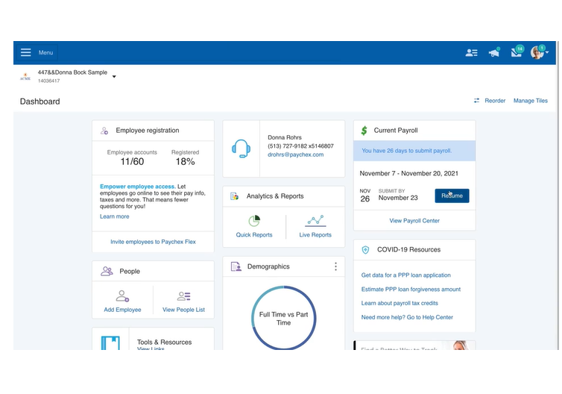Click the Current Payroll dollar sign icon
This screenshot has width=562, height=394.
(x=364, y=131)
